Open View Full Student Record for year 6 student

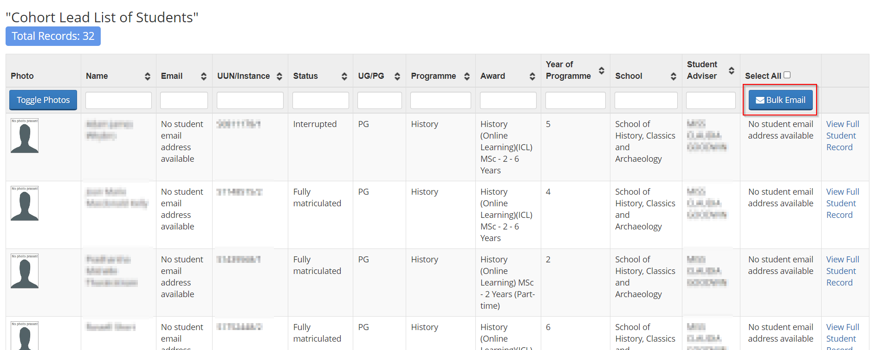(x=843, y=338)
